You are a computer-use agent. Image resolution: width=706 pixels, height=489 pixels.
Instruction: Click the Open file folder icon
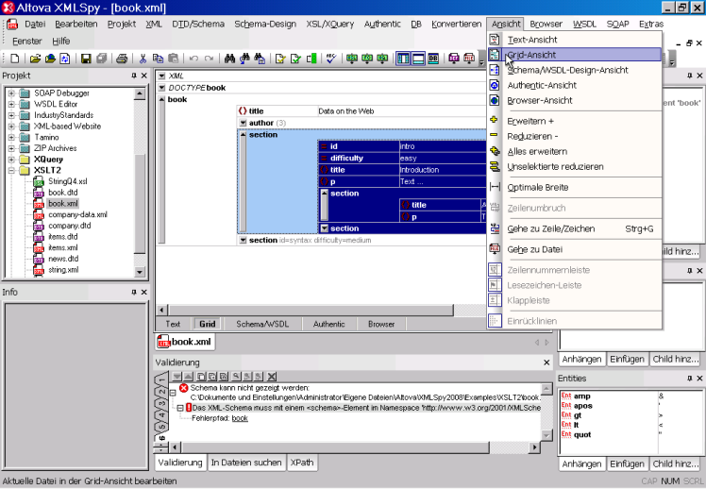tap(35, 59)
